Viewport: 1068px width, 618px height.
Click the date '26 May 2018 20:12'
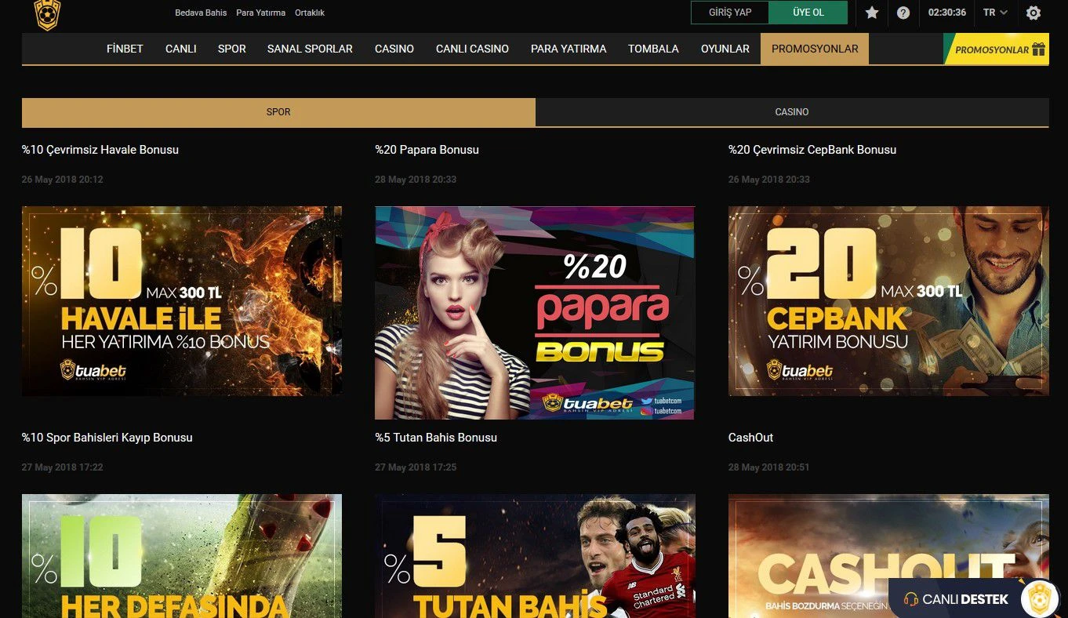click(x=63, y=180)
